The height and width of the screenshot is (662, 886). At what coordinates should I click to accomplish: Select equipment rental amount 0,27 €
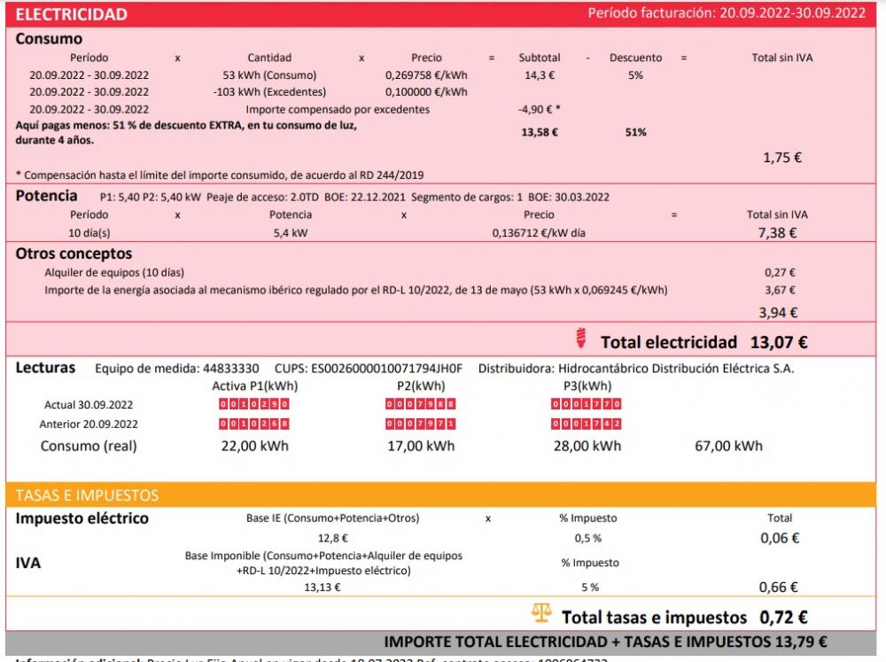tap(780, 272)
